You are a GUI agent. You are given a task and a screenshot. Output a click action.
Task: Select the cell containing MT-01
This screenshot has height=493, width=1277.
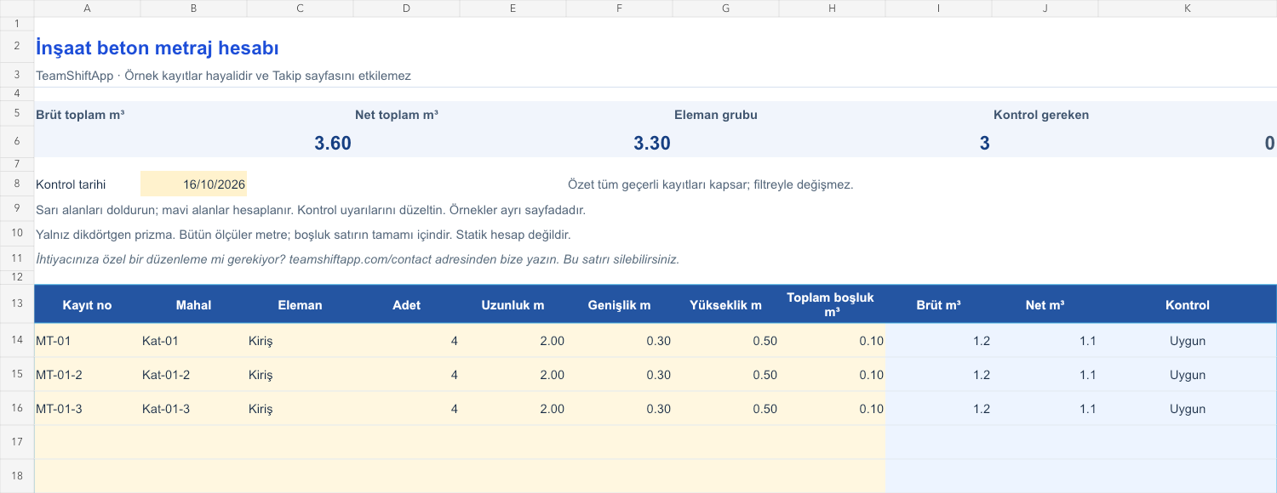tap(88, 341)
